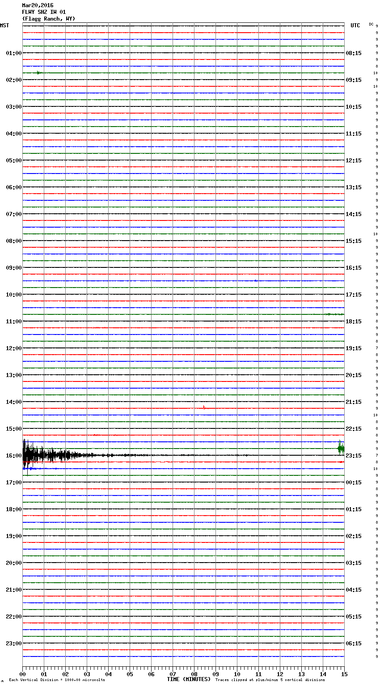Viewport: 380px width, 686px height.
Task: Click the 15:15 UTC time label
Action: point(354,241)
